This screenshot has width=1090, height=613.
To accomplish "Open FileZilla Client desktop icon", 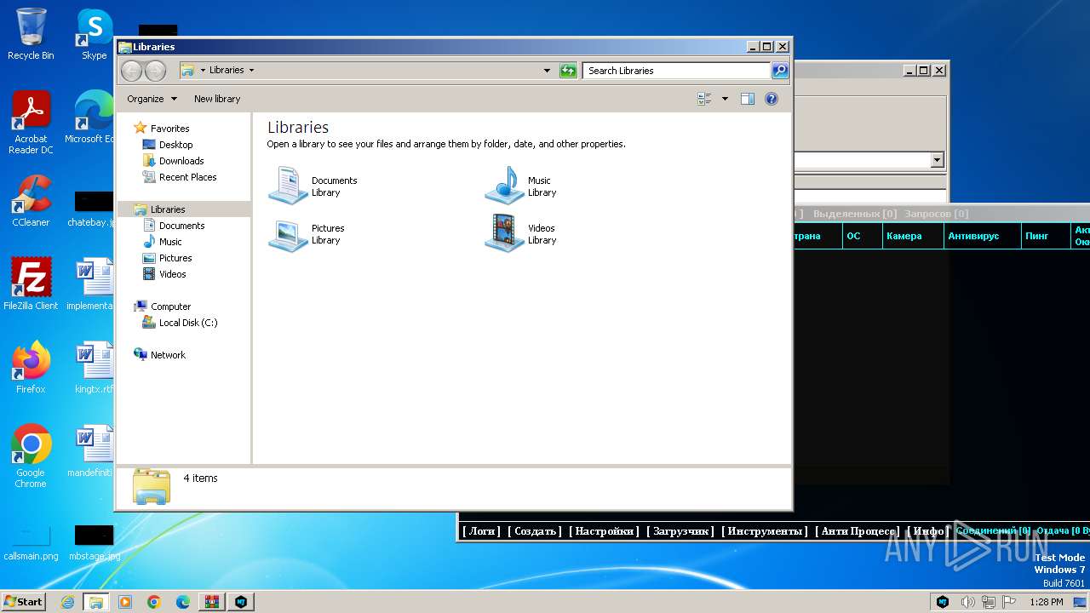I will (31, 284).
